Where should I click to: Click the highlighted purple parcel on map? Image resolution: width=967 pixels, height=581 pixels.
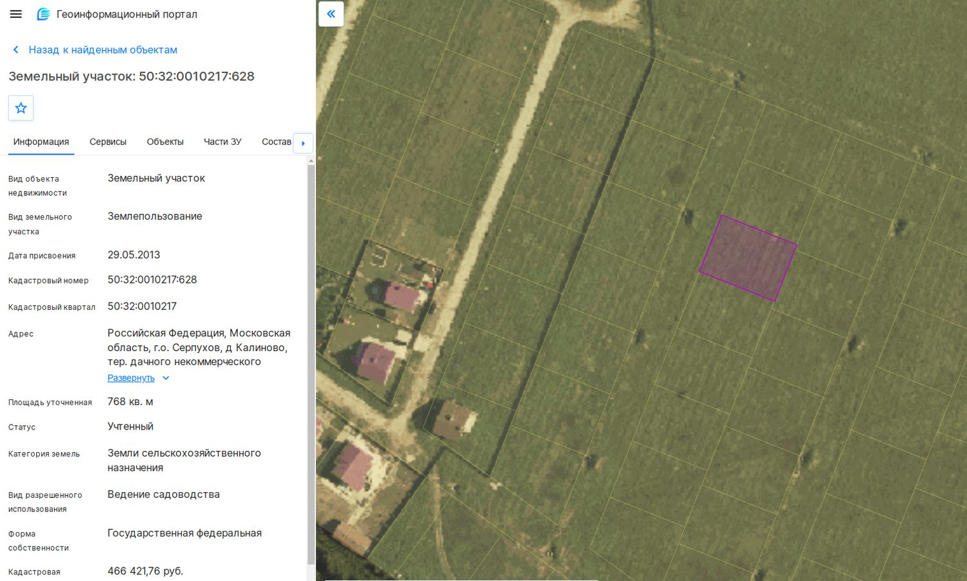748,258
